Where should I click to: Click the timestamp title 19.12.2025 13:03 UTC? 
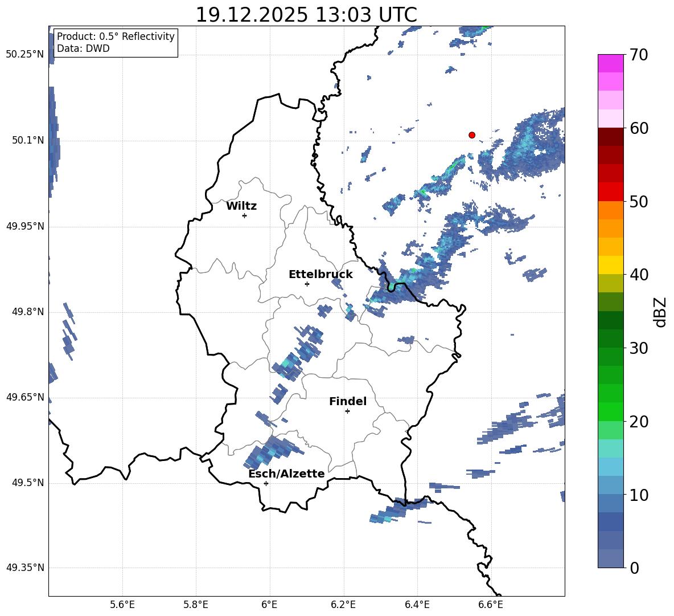(x=306, y=15)
